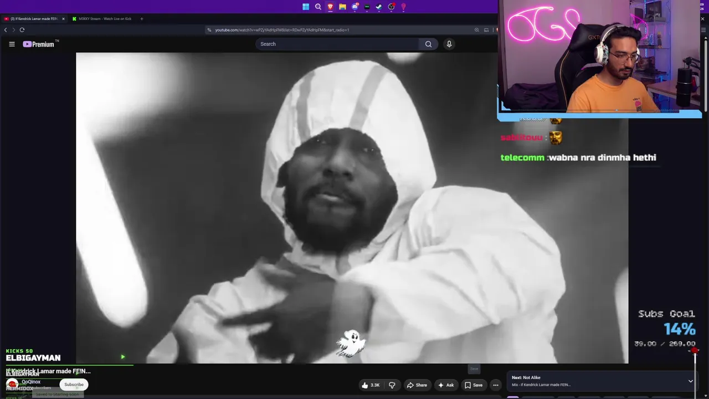The width and height of the screenshot is (709, 399).
Task: Save the video to a playlist
Action: tap(473, 385)
